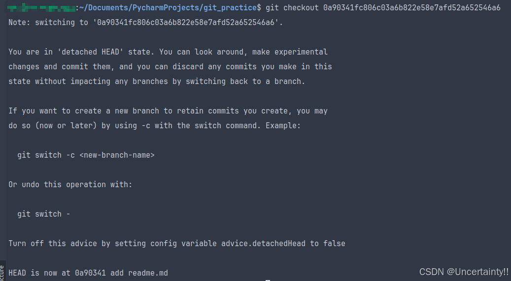The width and height of the screenshot is (511, 281).
Task: Open the Structure tool window side tab
Action: pyautogui.click(x=2, y=272)
